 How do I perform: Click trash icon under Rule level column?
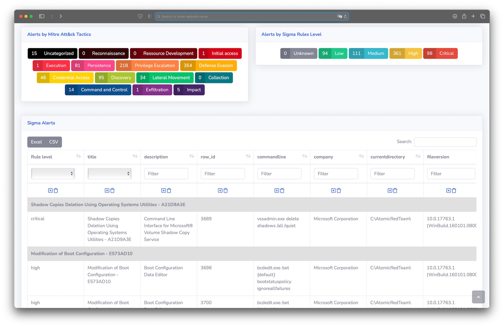(x=56, y=190)
